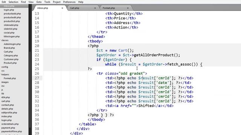
Task: Expand the lib folder
Action: click(x=3, y=93)
